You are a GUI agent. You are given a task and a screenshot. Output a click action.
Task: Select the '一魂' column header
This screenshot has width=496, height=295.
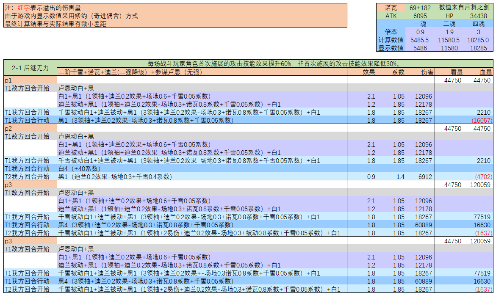[x=420, y=24]
